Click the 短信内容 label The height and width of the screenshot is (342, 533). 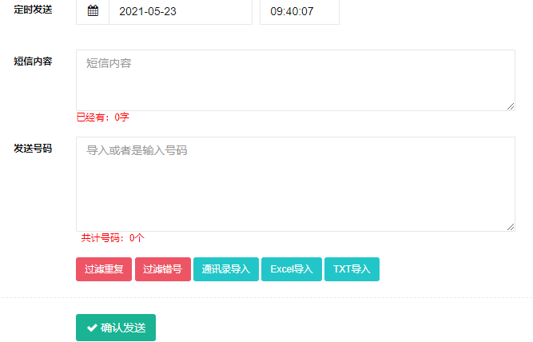coord(33,62)
